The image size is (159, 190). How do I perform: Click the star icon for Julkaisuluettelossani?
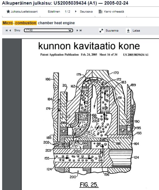[8, 12]
